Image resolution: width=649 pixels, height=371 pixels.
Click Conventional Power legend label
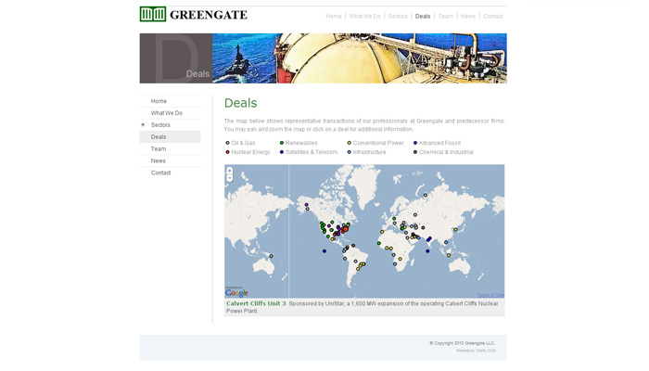pyautogui.click(x=378, y=143)
